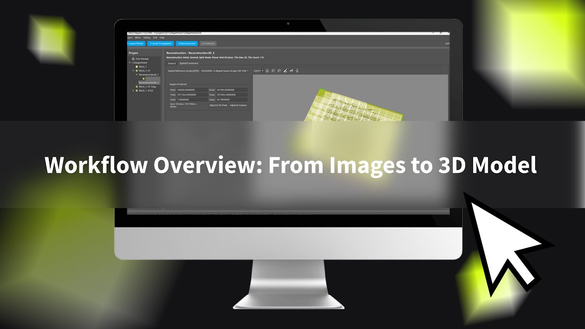The width and height of the screenshot is (585, 329).
Task: Click the 2-Aerial Triangulation step button
Action: pos(161,43)
